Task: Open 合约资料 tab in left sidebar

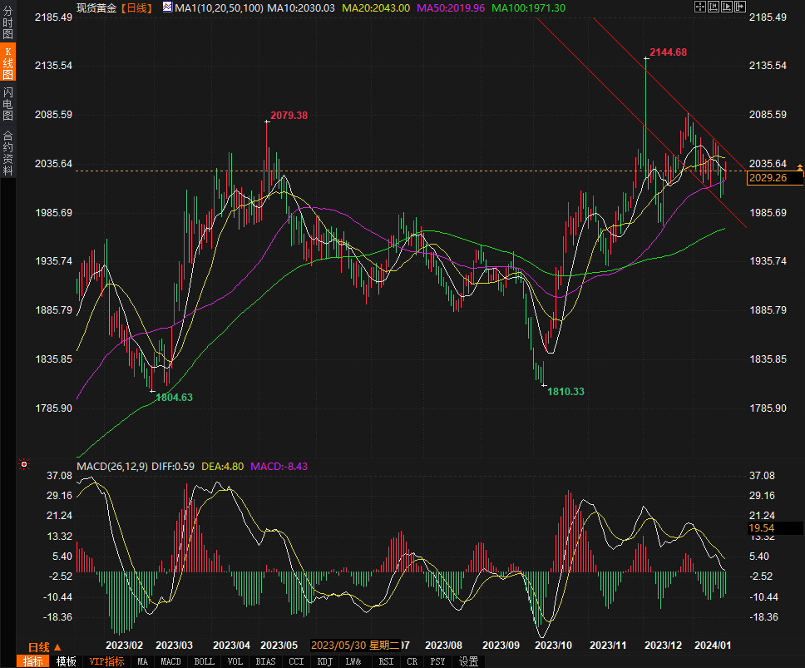Action: point(8,153)
